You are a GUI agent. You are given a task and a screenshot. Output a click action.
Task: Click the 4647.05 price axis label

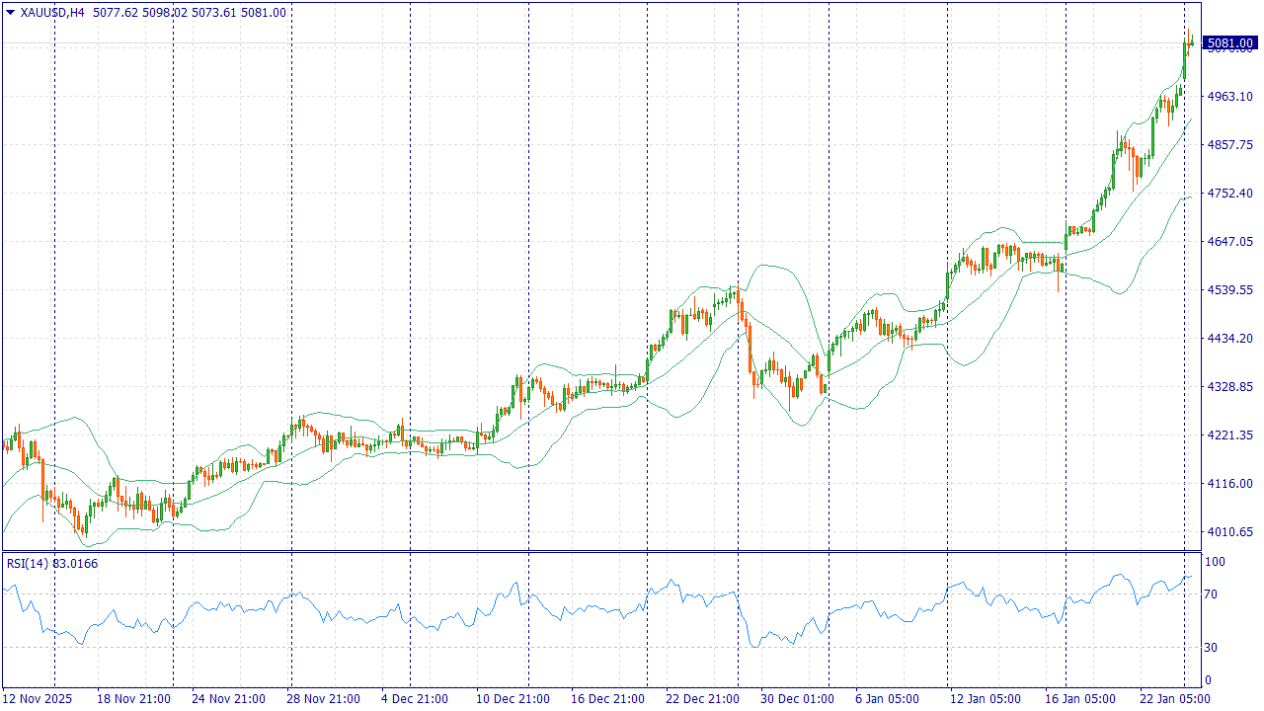coord(1229,242)
